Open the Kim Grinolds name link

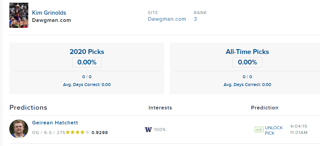click(x=49, y=13)
